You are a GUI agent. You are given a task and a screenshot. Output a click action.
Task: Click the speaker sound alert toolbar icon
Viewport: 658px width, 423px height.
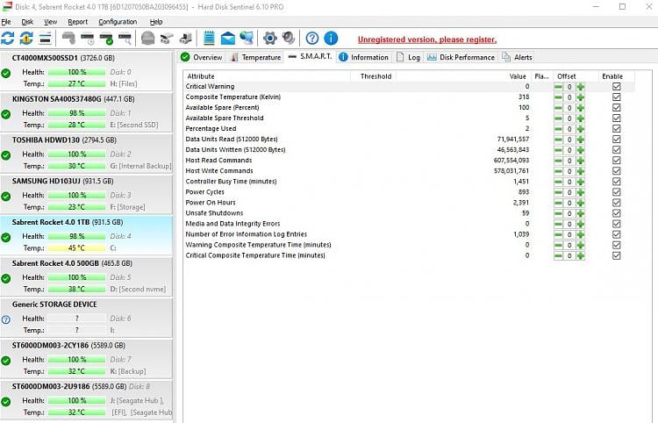(288, 39)
